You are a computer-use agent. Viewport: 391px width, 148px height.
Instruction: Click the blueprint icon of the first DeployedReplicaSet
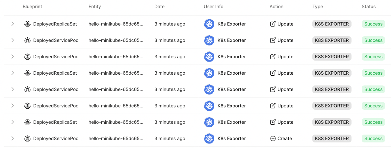click(x=27, y=24)
